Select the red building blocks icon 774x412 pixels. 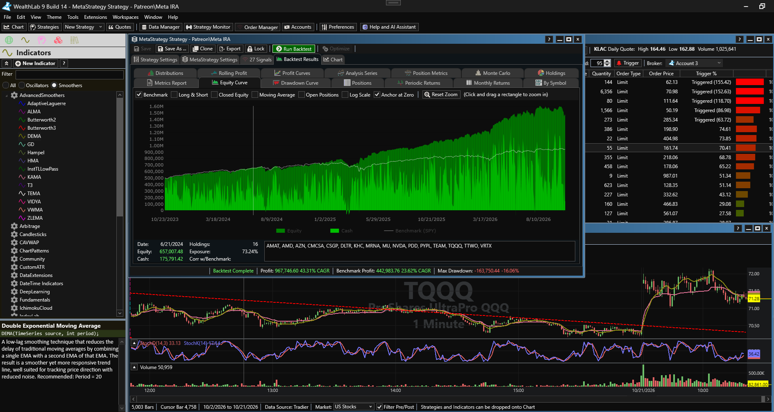[58, 40]
